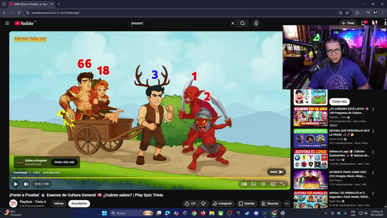
Task: Open site information icon in address bar
Action: click(28, 13)
